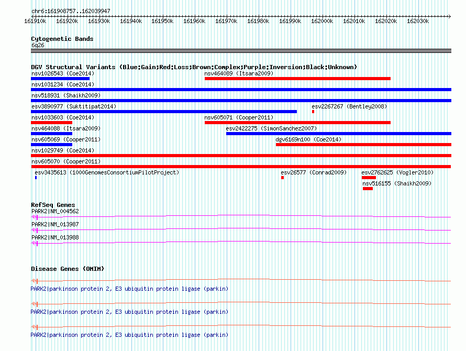Open second OMIM PARK2 parkin link

129,312
